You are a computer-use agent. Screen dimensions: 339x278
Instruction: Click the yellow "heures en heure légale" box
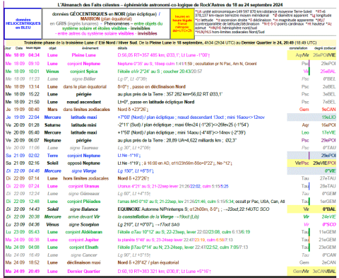[x=182, y=24]
